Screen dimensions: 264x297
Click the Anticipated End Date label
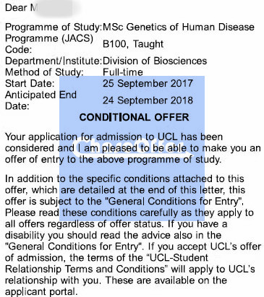tap(41, 100)
